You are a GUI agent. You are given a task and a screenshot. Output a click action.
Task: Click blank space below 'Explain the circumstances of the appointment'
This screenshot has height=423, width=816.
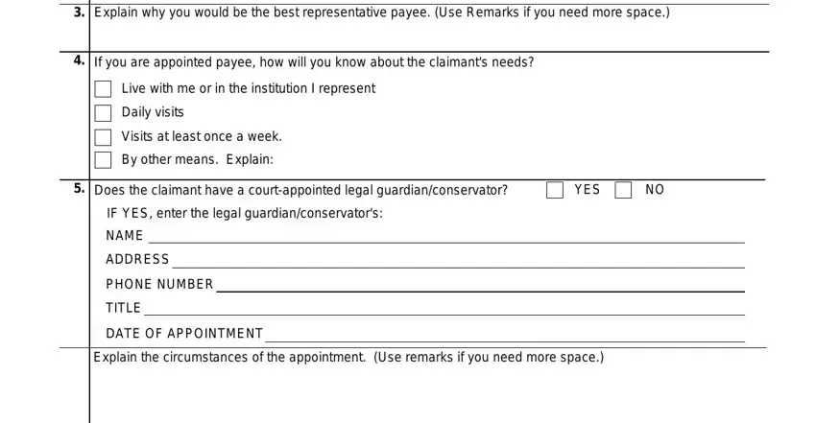tap(428, 394)
